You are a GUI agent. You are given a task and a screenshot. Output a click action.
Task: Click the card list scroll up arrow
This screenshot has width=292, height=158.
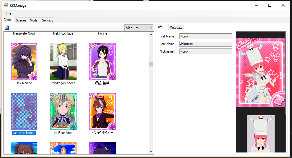(151, 35)
